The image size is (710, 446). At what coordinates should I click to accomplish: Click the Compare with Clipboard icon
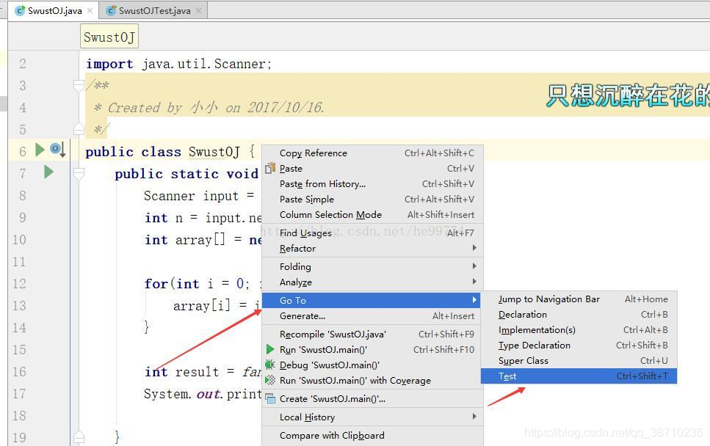(269, 435)
